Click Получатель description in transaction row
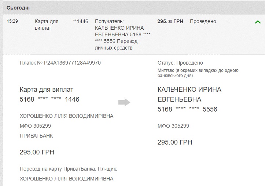 click(x=123, y=34)
